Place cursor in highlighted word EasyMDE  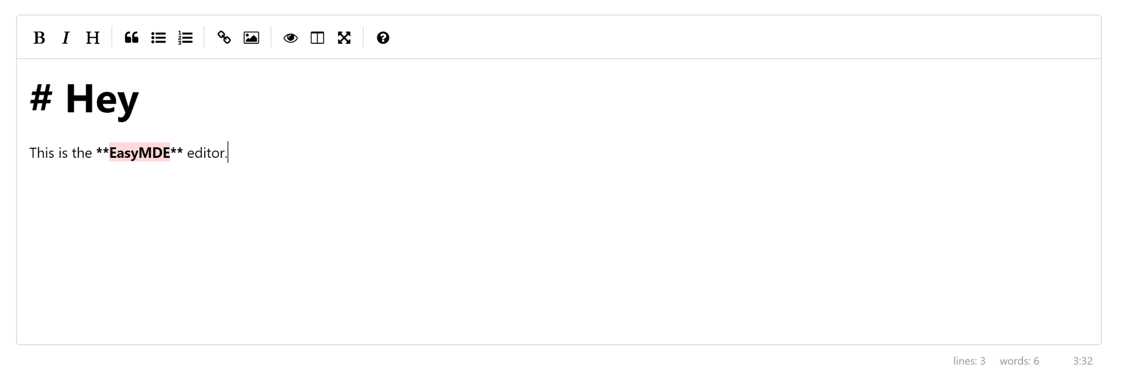tap(139, 153)
